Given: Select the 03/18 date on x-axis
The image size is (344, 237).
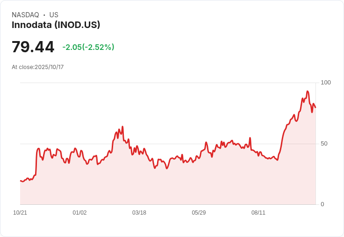Looking at the screenshot, I should tap(139, 213).
